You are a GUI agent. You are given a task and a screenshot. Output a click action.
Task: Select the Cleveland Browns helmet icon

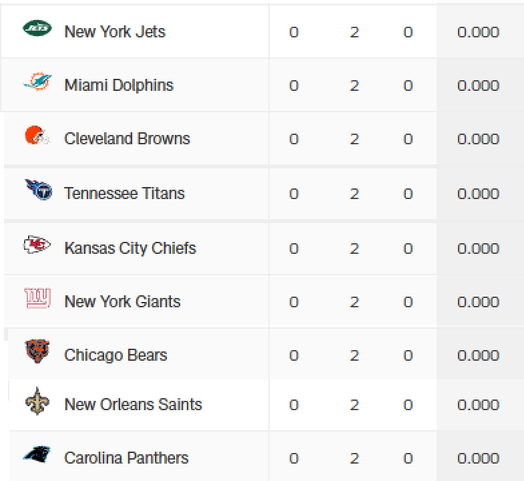37,135
